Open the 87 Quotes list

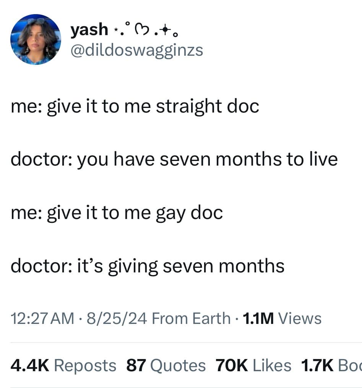[x=166, y=365]
